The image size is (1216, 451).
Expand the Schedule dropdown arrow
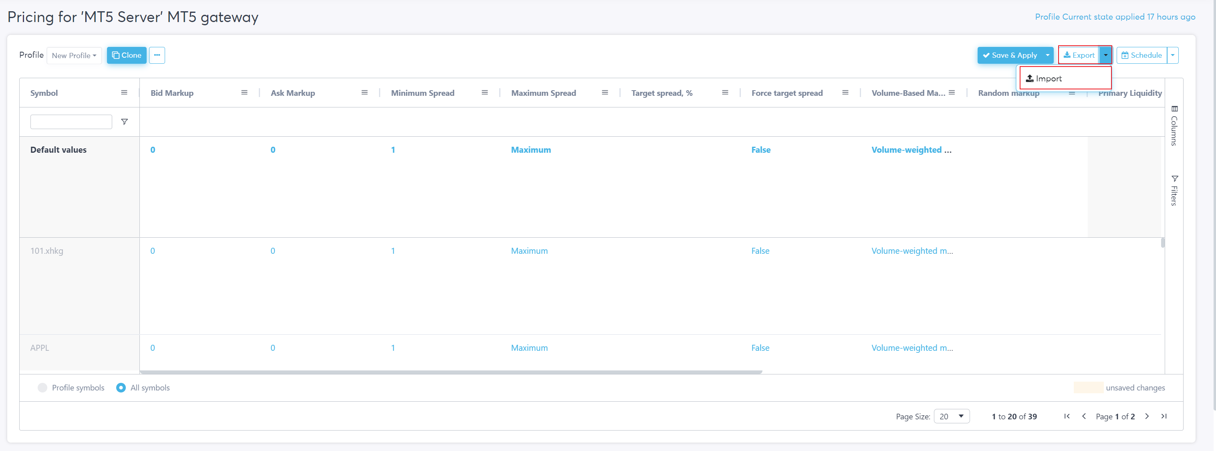(x=1172, y=55)
